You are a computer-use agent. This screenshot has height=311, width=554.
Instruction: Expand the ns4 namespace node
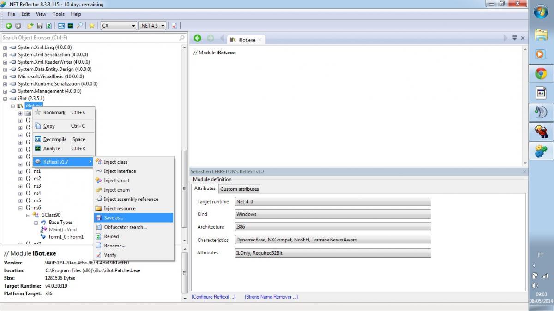tap(20, 194)
